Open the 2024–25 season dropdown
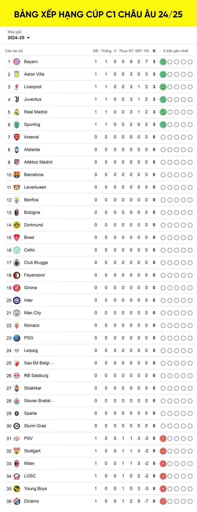 click(19, 38)
